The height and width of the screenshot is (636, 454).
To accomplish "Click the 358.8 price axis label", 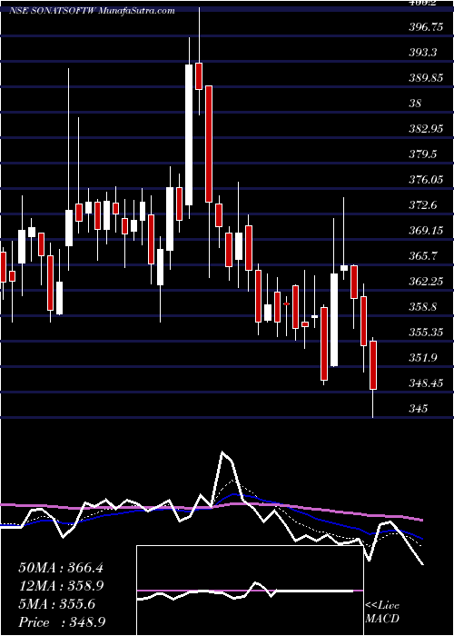I will coord(422,307).
